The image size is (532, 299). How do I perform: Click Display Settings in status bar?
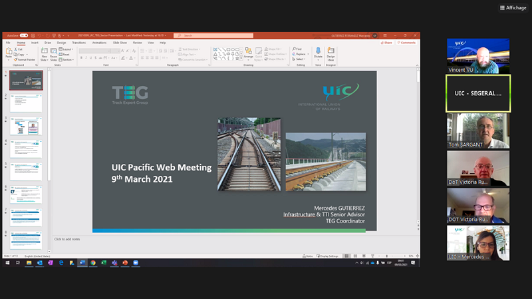(x=327, y=256)
